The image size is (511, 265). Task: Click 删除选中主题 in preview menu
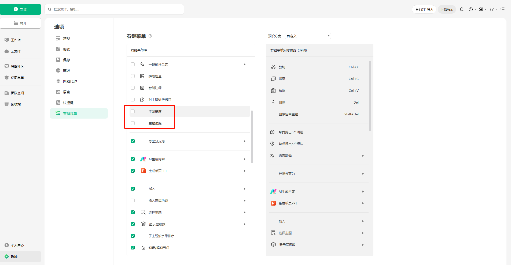pos(319,114)
